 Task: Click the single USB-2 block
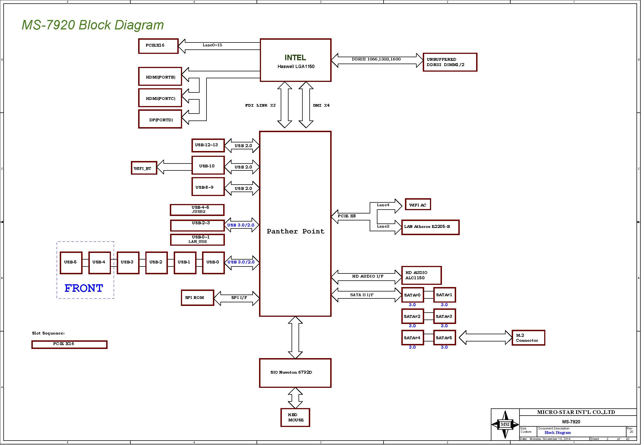(x=156, y=263)
